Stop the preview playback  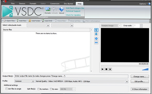coord(106,69)
